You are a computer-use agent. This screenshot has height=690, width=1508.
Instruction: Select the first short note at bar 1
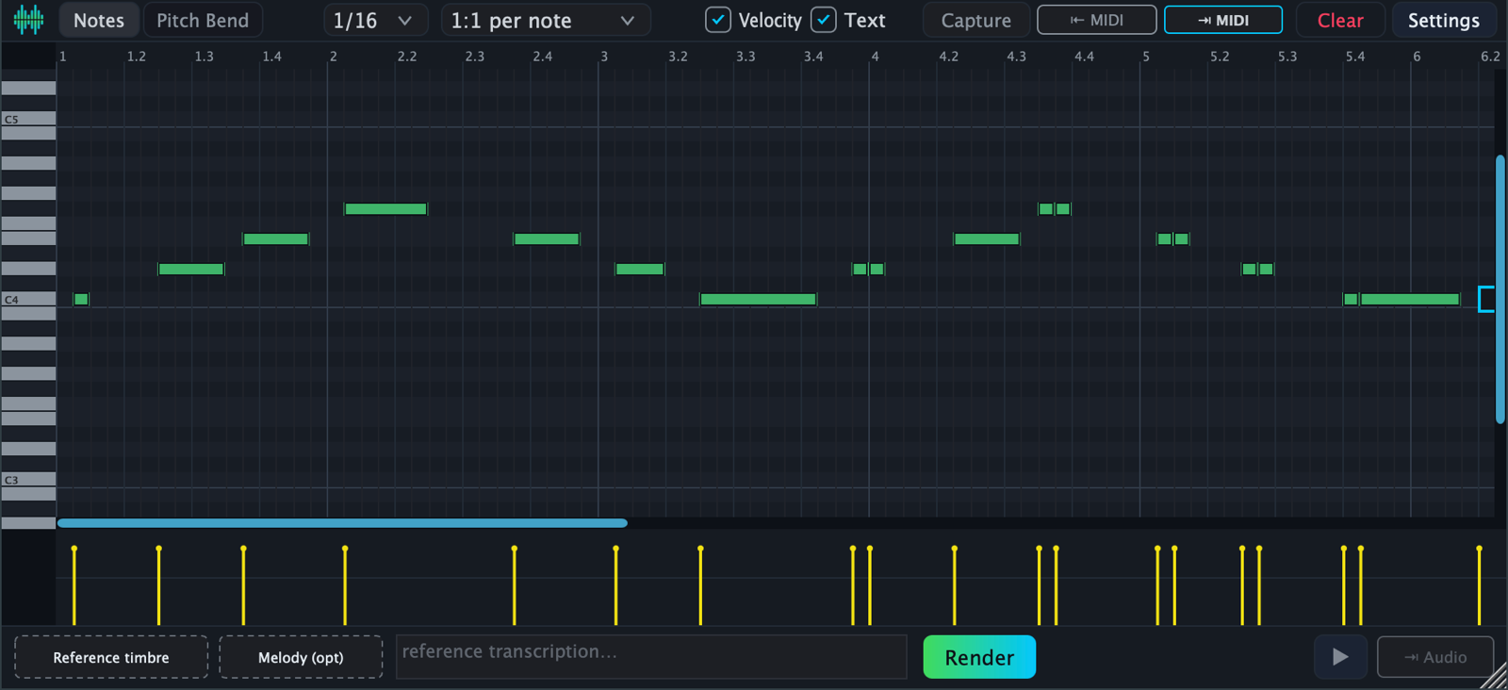[x=81, y=299]
